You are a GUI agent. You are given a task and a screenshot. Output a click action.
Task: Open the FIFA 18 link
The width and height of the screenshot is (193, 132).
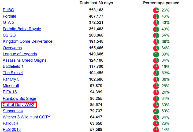tap(10, 92)
